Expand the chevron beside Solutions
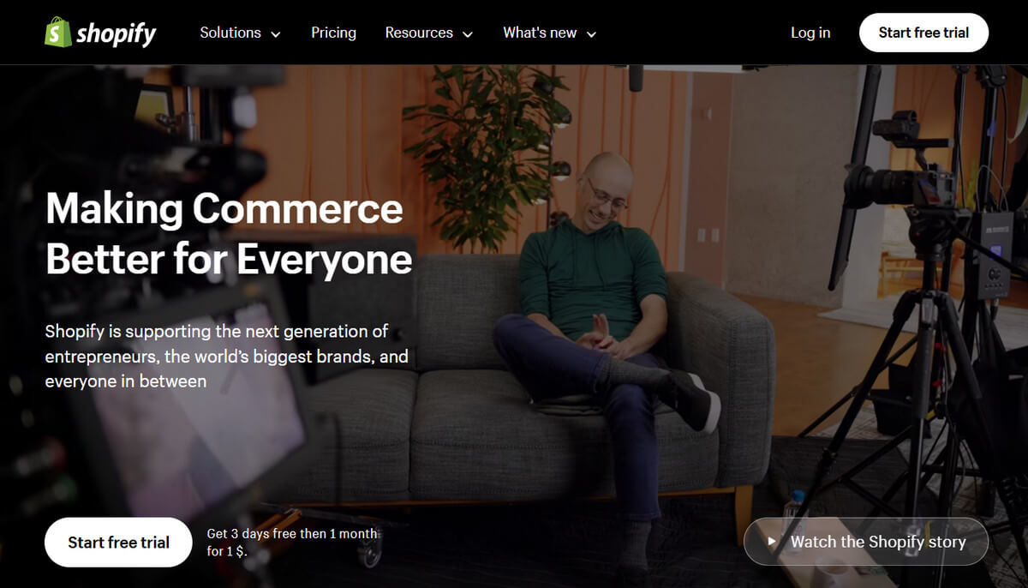The width and height of the screenshot is (1028, 588). click(275, 34)
